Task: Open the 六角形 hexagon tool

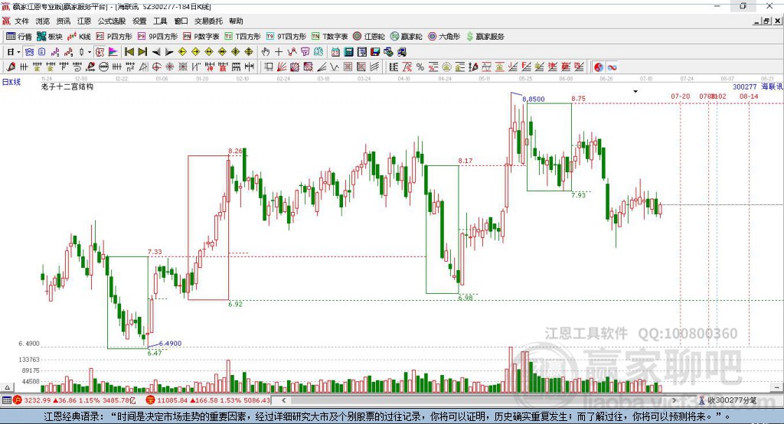Action: 444,37
